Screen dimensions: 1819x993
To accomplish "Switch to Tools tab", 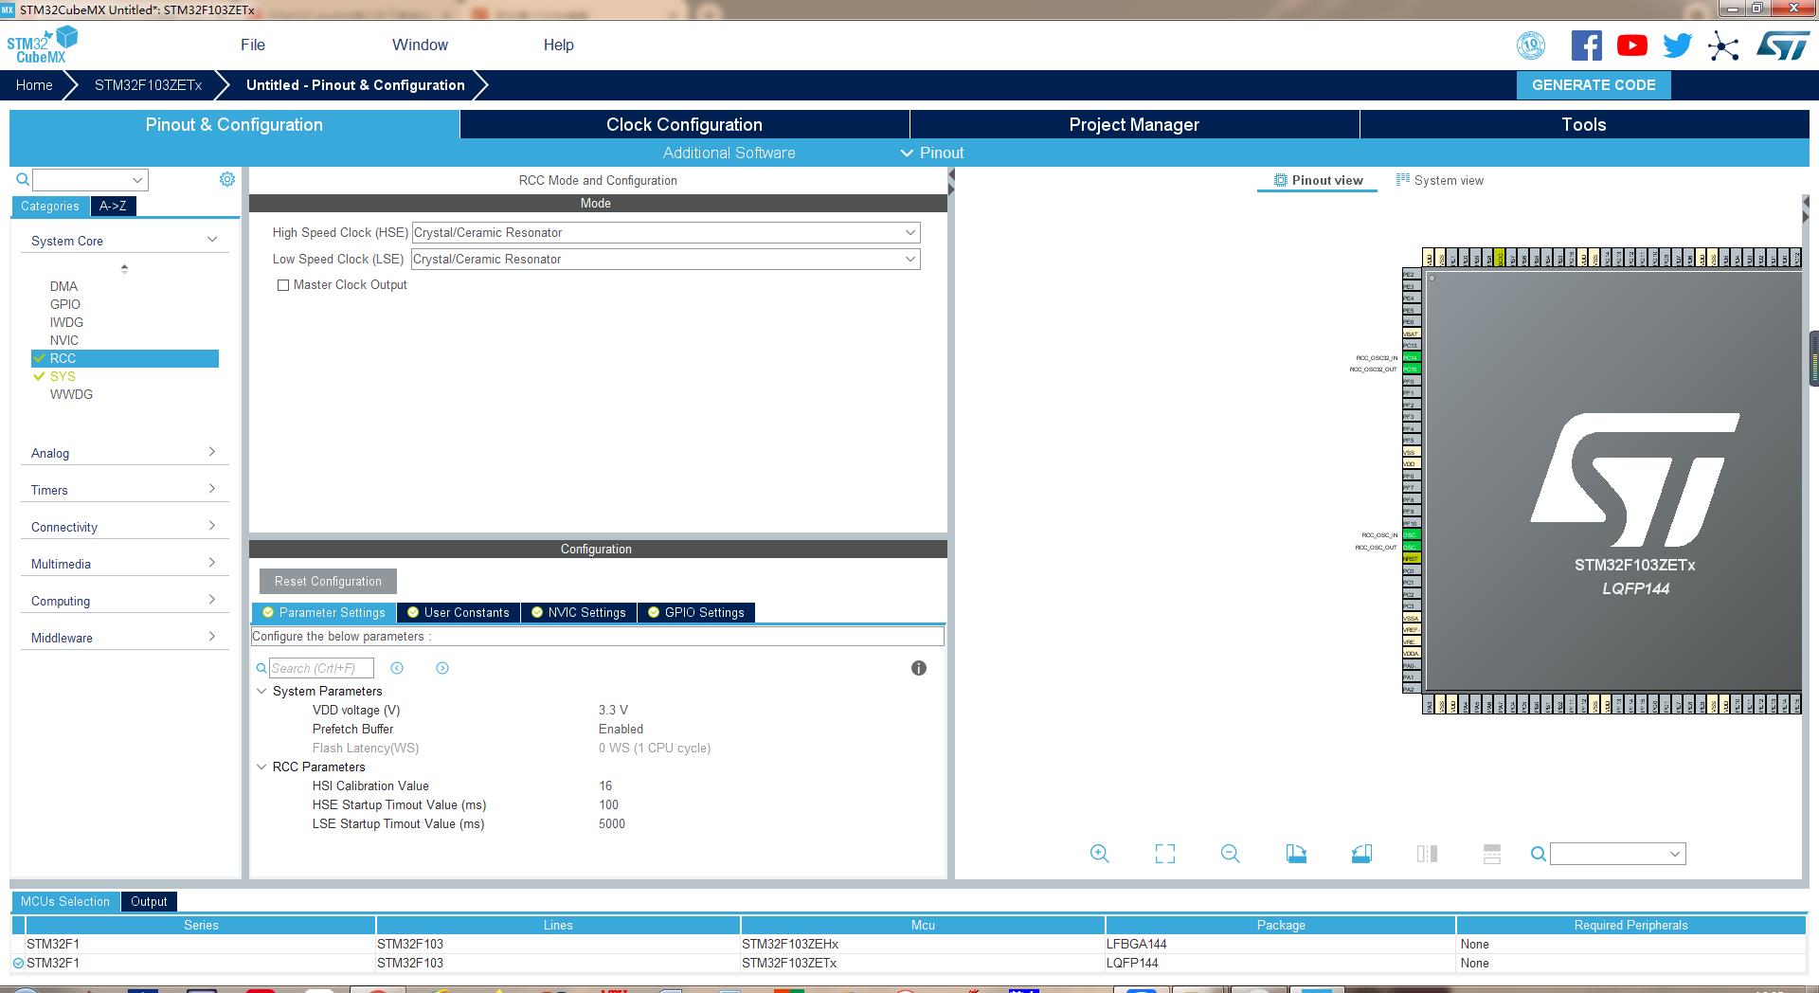I will [1584, 124].
